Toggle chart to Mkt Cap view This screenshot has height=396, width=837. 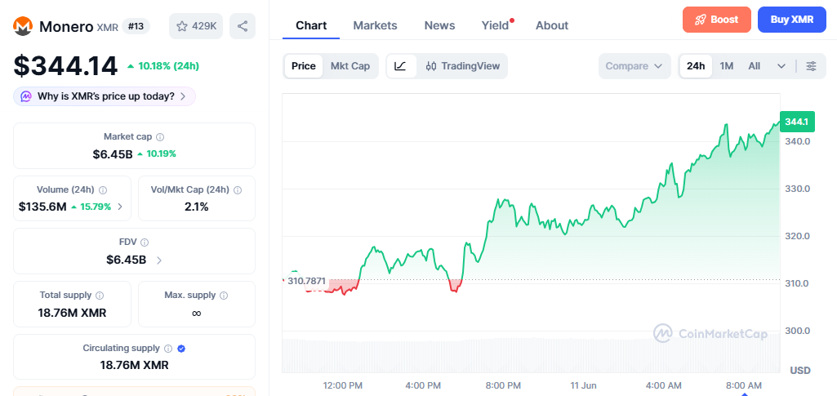pos(350,66)
